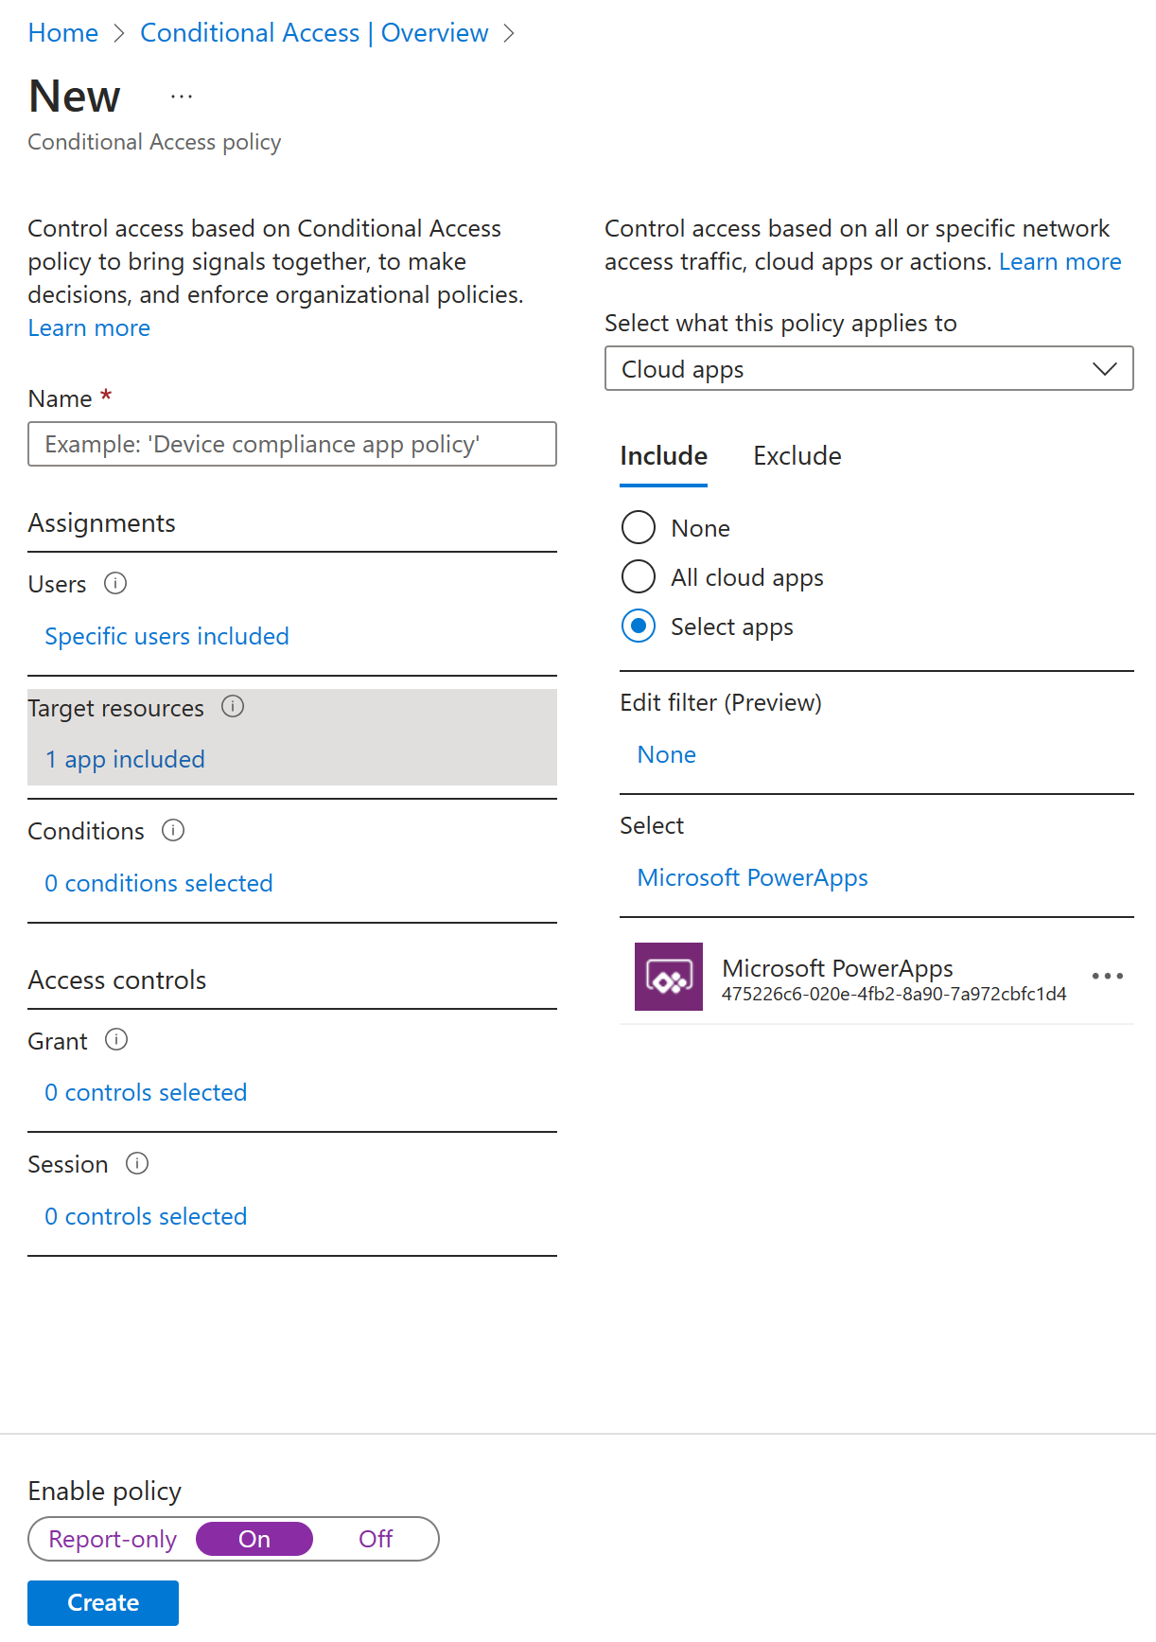1156x1642 pixels.
Task: Expand the Cloud apps dropdown
Action: tap(868, 368)
